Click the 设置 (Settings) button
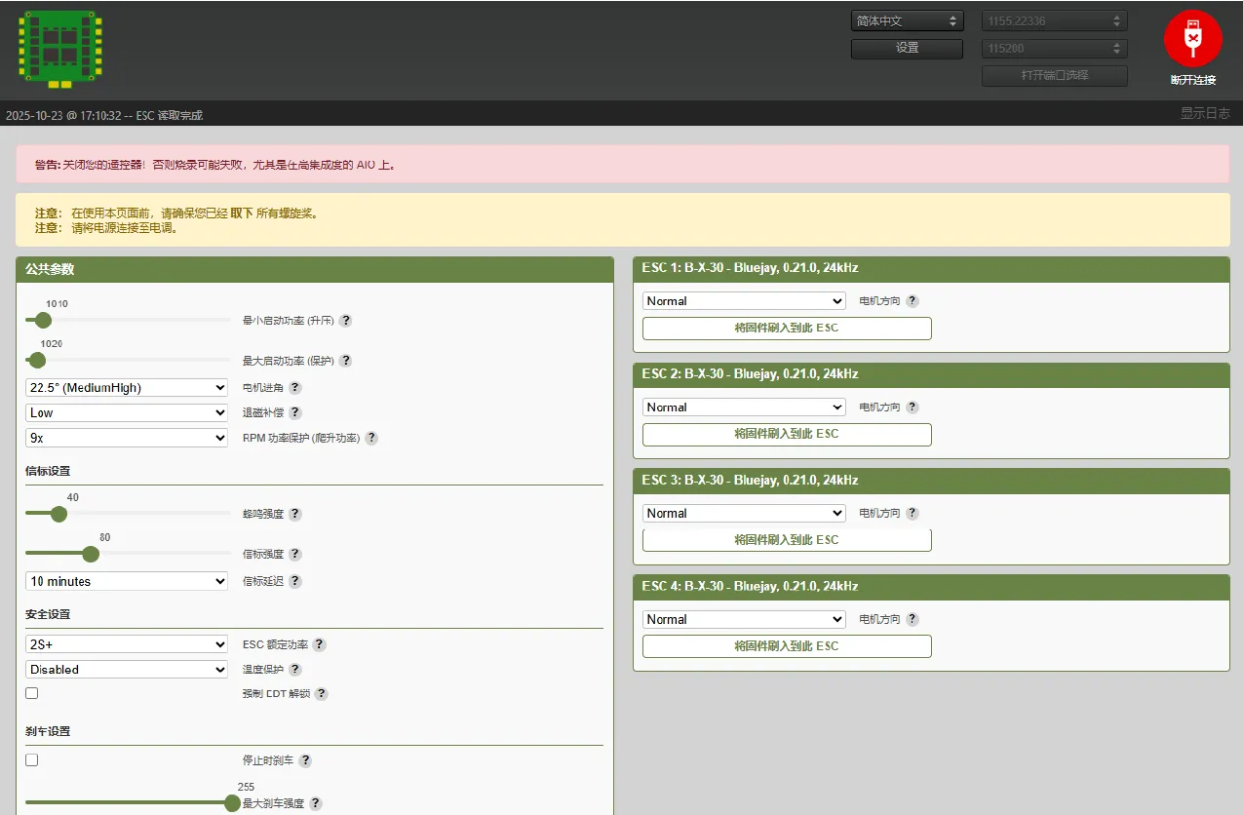The width and height of the screenshot is (1243, 815). [x=907, y=48]
